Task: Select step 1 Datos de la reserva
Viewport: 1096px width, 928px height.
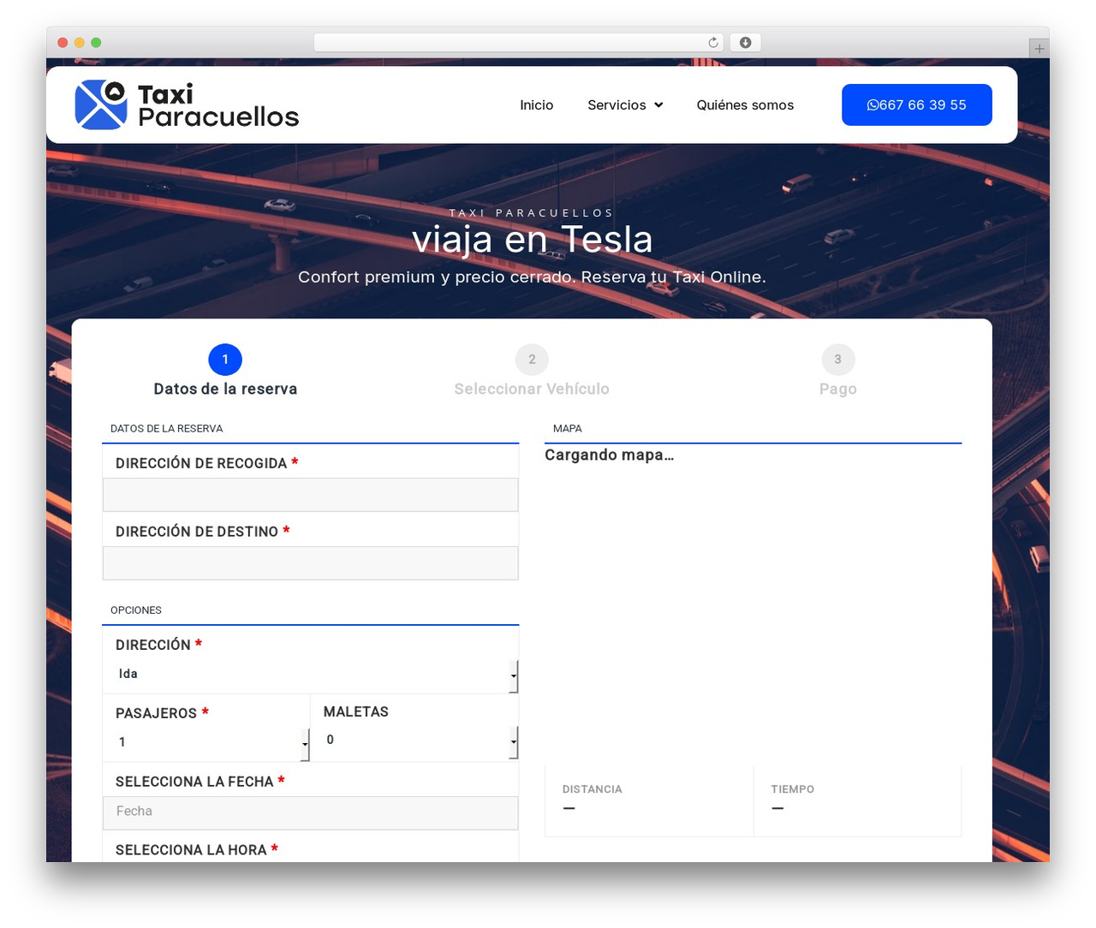Action: click(x=225, y=371)
